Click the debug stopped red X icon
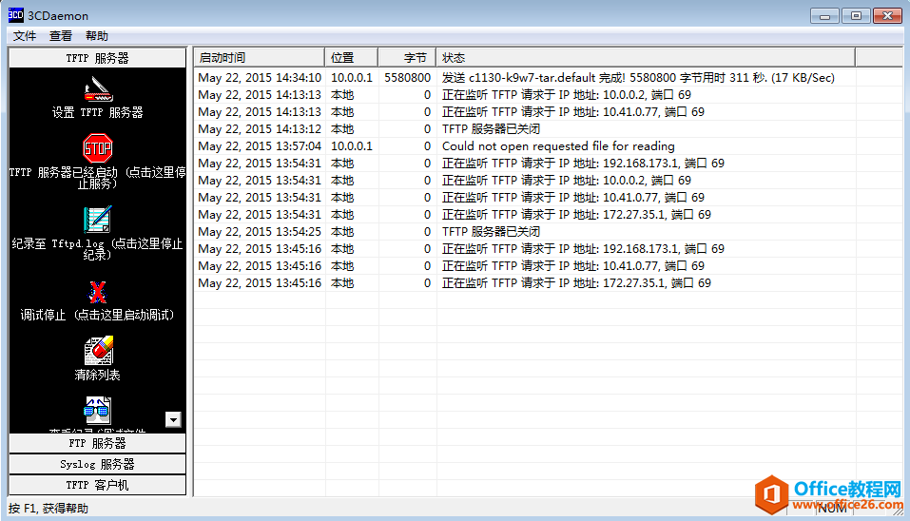Viewport: 910px width, 521px height. click(97, 291)
